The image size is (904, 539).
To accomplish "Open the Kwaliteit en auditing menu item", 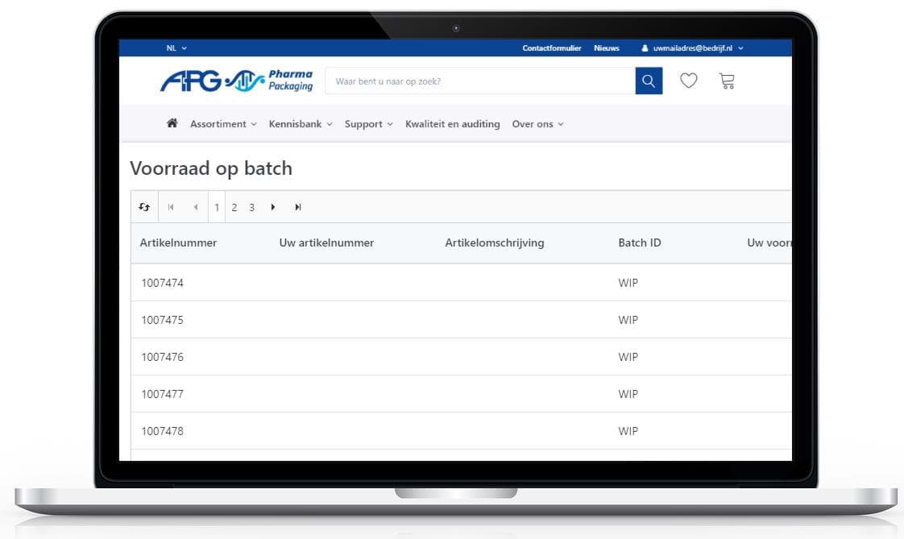I will pyautogui.click(x=452, y=124).
